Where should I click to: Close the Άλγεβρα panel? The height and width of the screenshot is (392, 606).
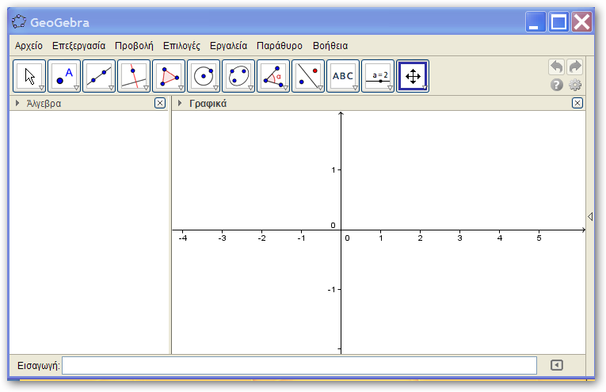point(160,103)
